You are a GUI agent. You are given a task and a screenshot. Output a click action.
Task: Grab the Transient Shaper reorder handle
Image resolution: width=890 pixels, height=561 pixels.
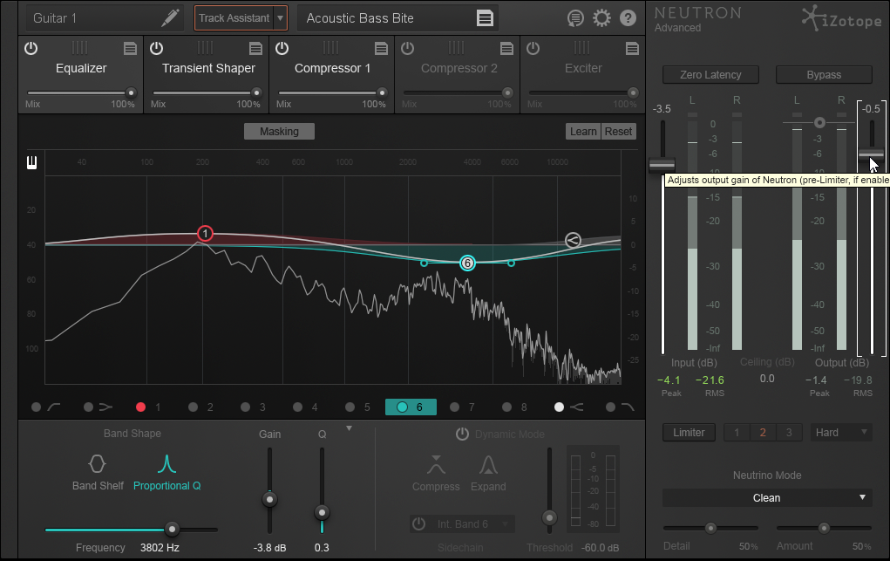(206, 48)
